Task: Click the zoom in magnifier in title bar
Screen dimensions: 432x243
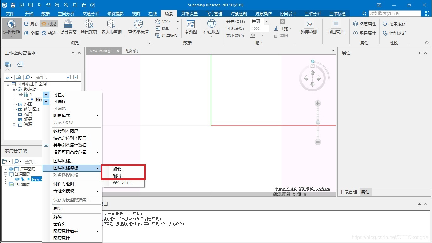Action: click(57, 5)
